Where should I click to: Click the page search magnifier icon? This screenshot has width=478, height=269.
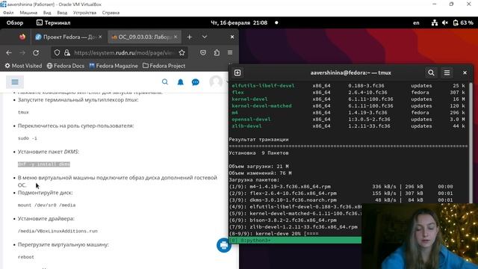[165, 81]
